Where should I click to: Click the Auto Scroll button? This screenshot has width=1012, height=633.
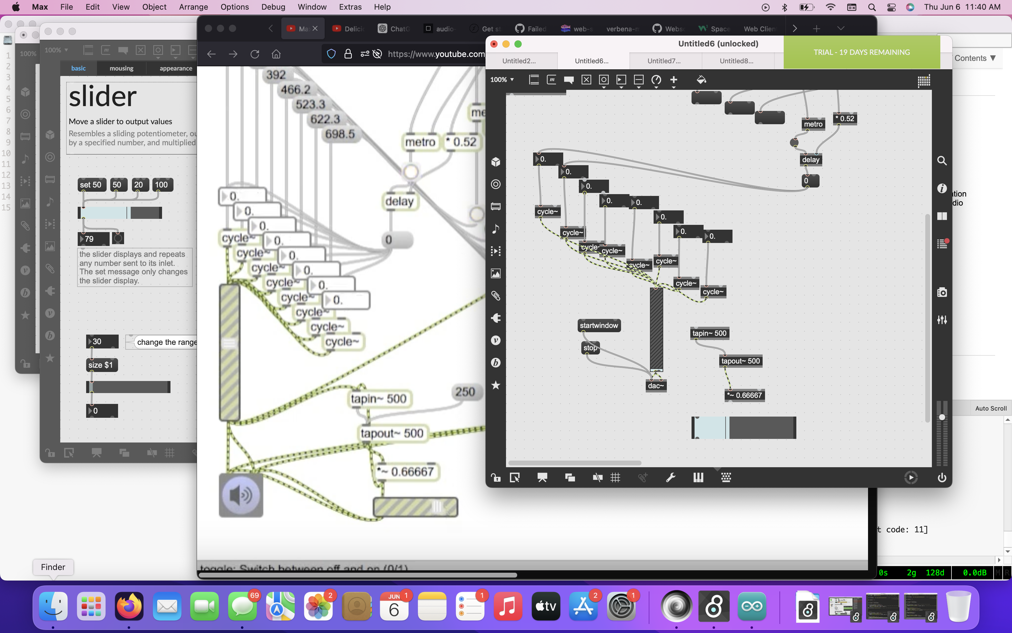coord(991,408)
